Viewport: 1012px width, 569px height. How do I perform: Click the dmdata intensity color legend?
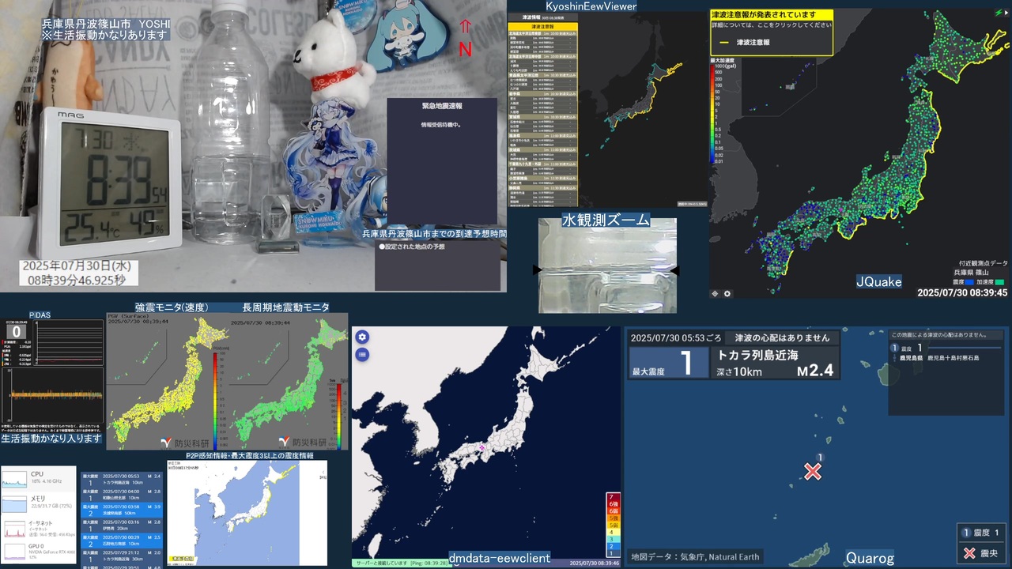611,524
